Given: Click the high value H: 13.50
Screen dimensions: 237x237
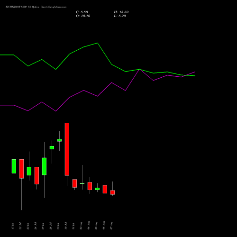Looking at the screenshot, I should pos(121,12).
